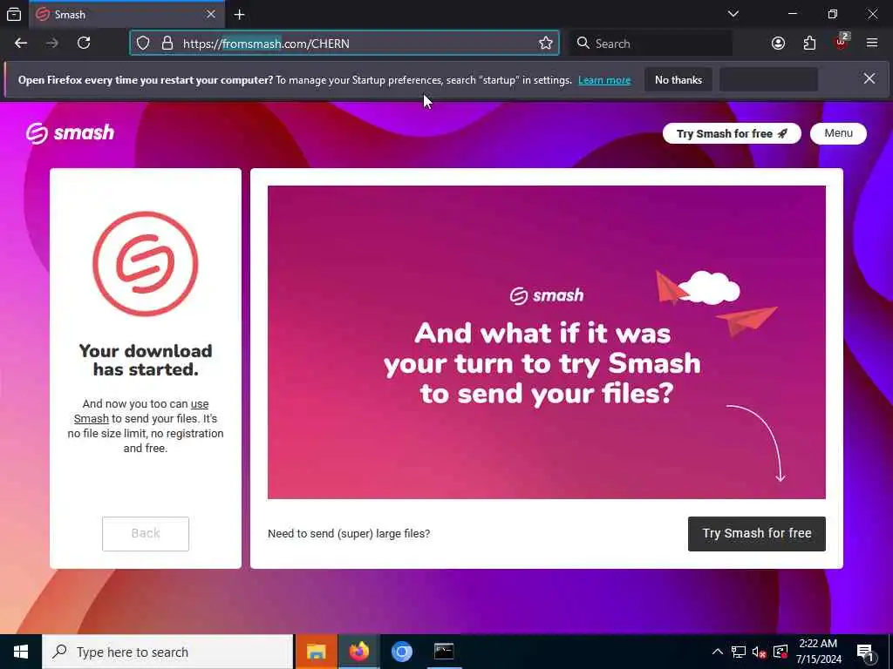Image resolution: width=893 pixels, height=669 pixels.
Task: Click 'Need to send (super) large files?' text
Action: (349, 534)
